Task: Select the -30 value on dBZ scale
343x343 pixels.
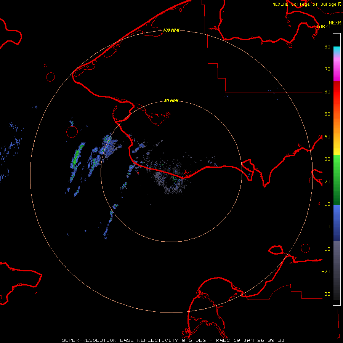Action: coord(326,294)
